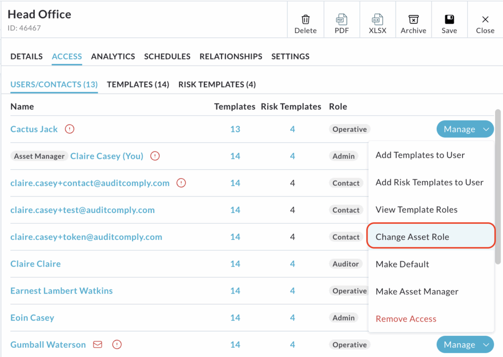Image resolution: width=503 pixels, height=357 pixels.
Task: Export to XLSX spreadsheet icon
Action: [x=377, y=20]
